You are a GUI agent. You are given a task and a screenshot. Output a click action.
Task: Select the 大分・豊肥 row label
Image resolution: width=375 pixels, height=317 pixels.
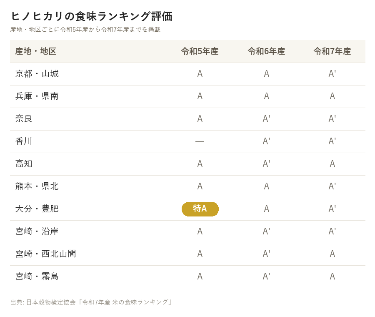click(37, 209)
